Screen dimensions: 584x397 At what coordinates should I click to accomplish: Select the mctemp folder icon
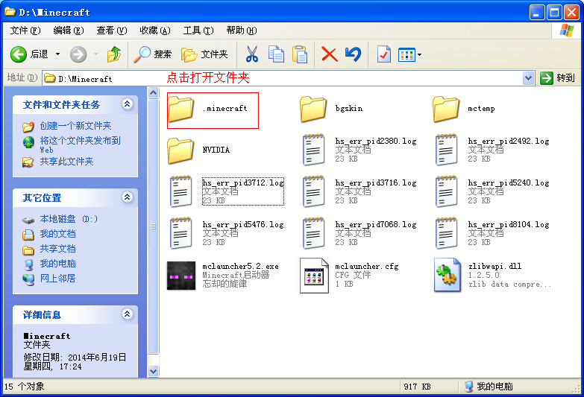446,109
